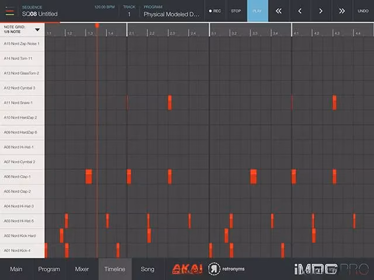Select the A12 Nord Cymbal 3 row

(x=22, y=88)
